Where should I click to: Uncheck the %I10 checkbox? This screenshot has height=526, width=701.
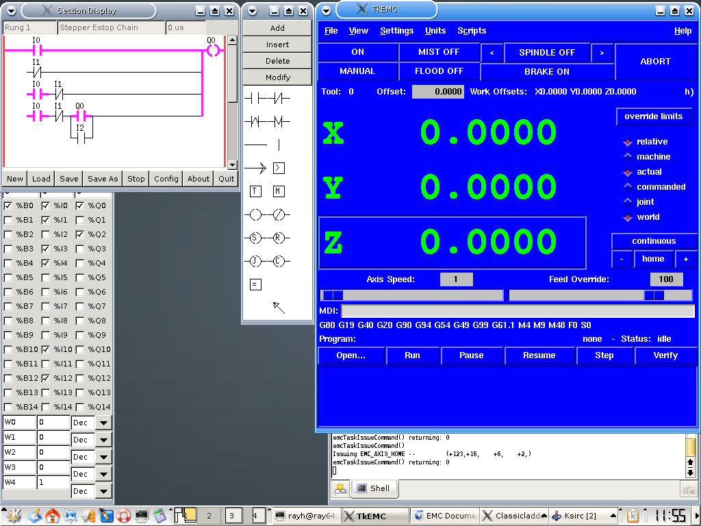(x=45, y=349)
